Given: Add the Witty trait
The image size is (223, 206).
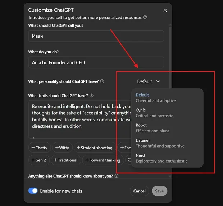Looking at the screenshot, I should tap(62, 148).
